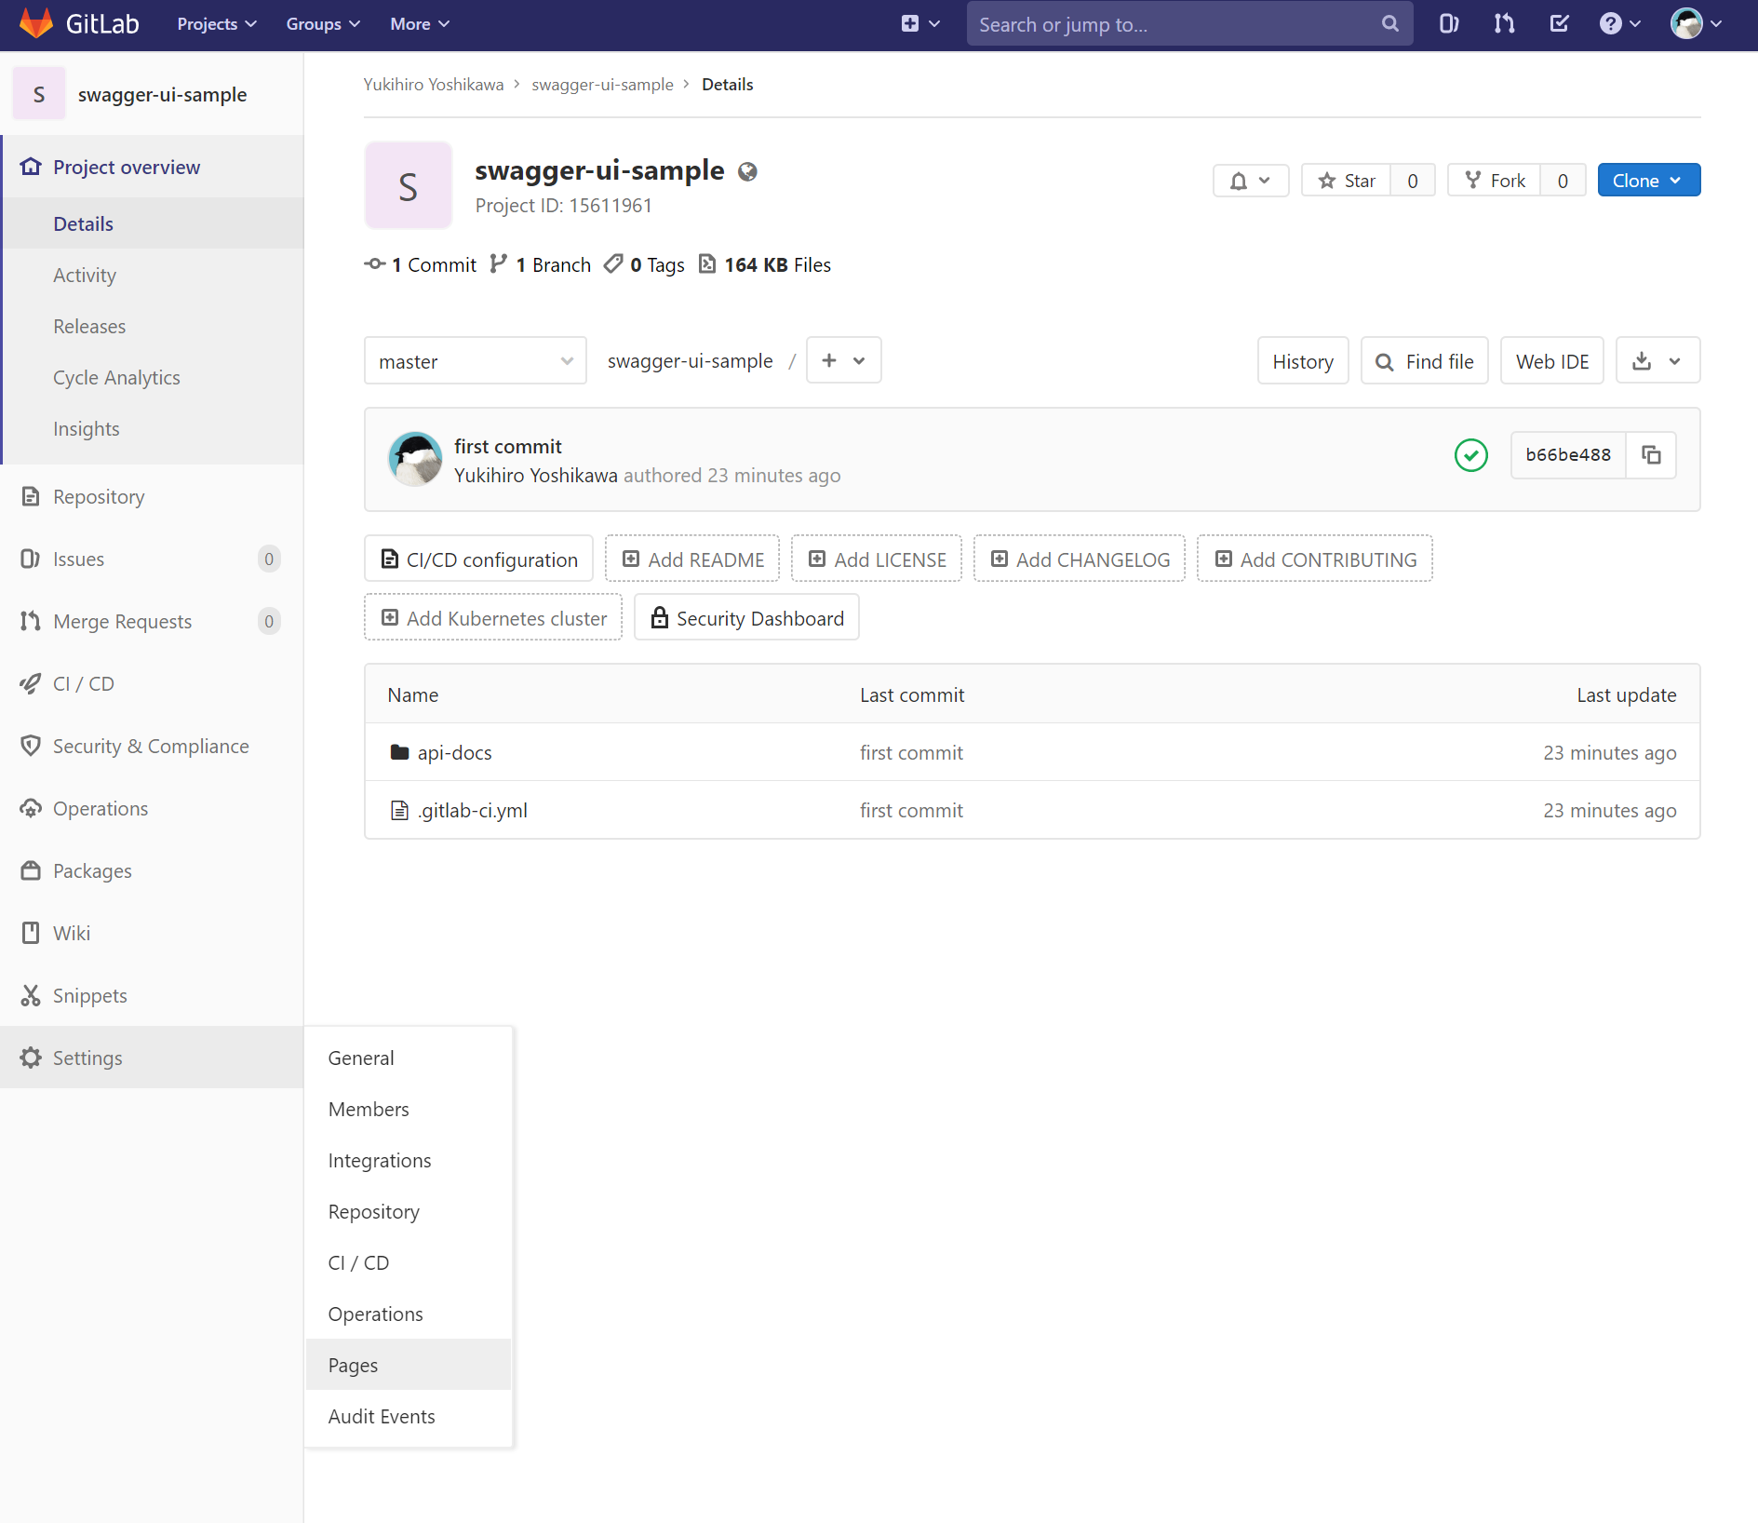Click the Security & Compliance shield icon
The image size is (1758, 1523).
click(x=31, y=746)
